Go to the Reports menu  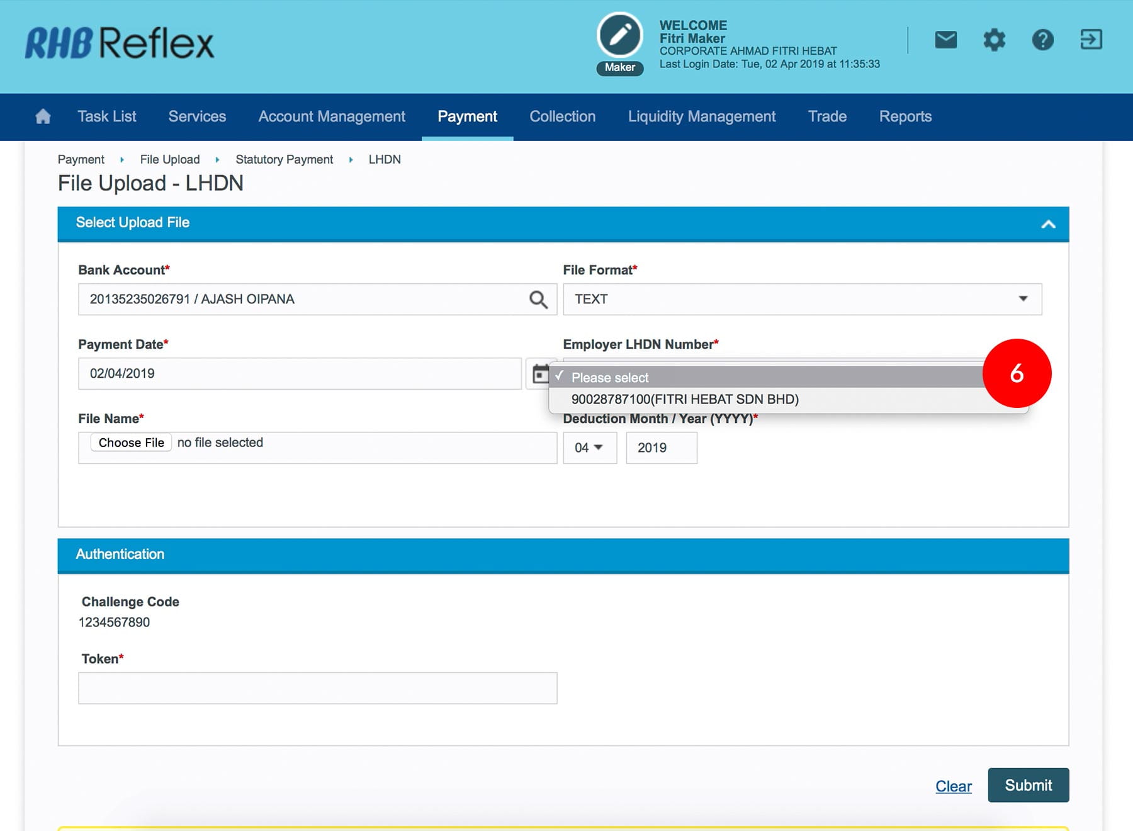pyautogui.click(x=905, y=116)
